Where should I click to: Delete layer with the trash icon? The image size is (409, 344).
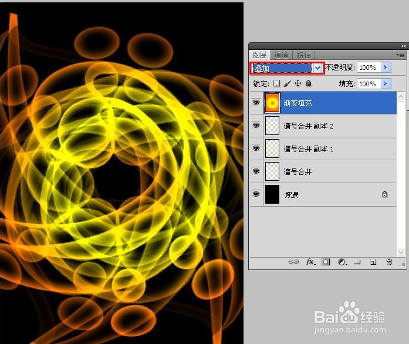click(x=389, y=262)
